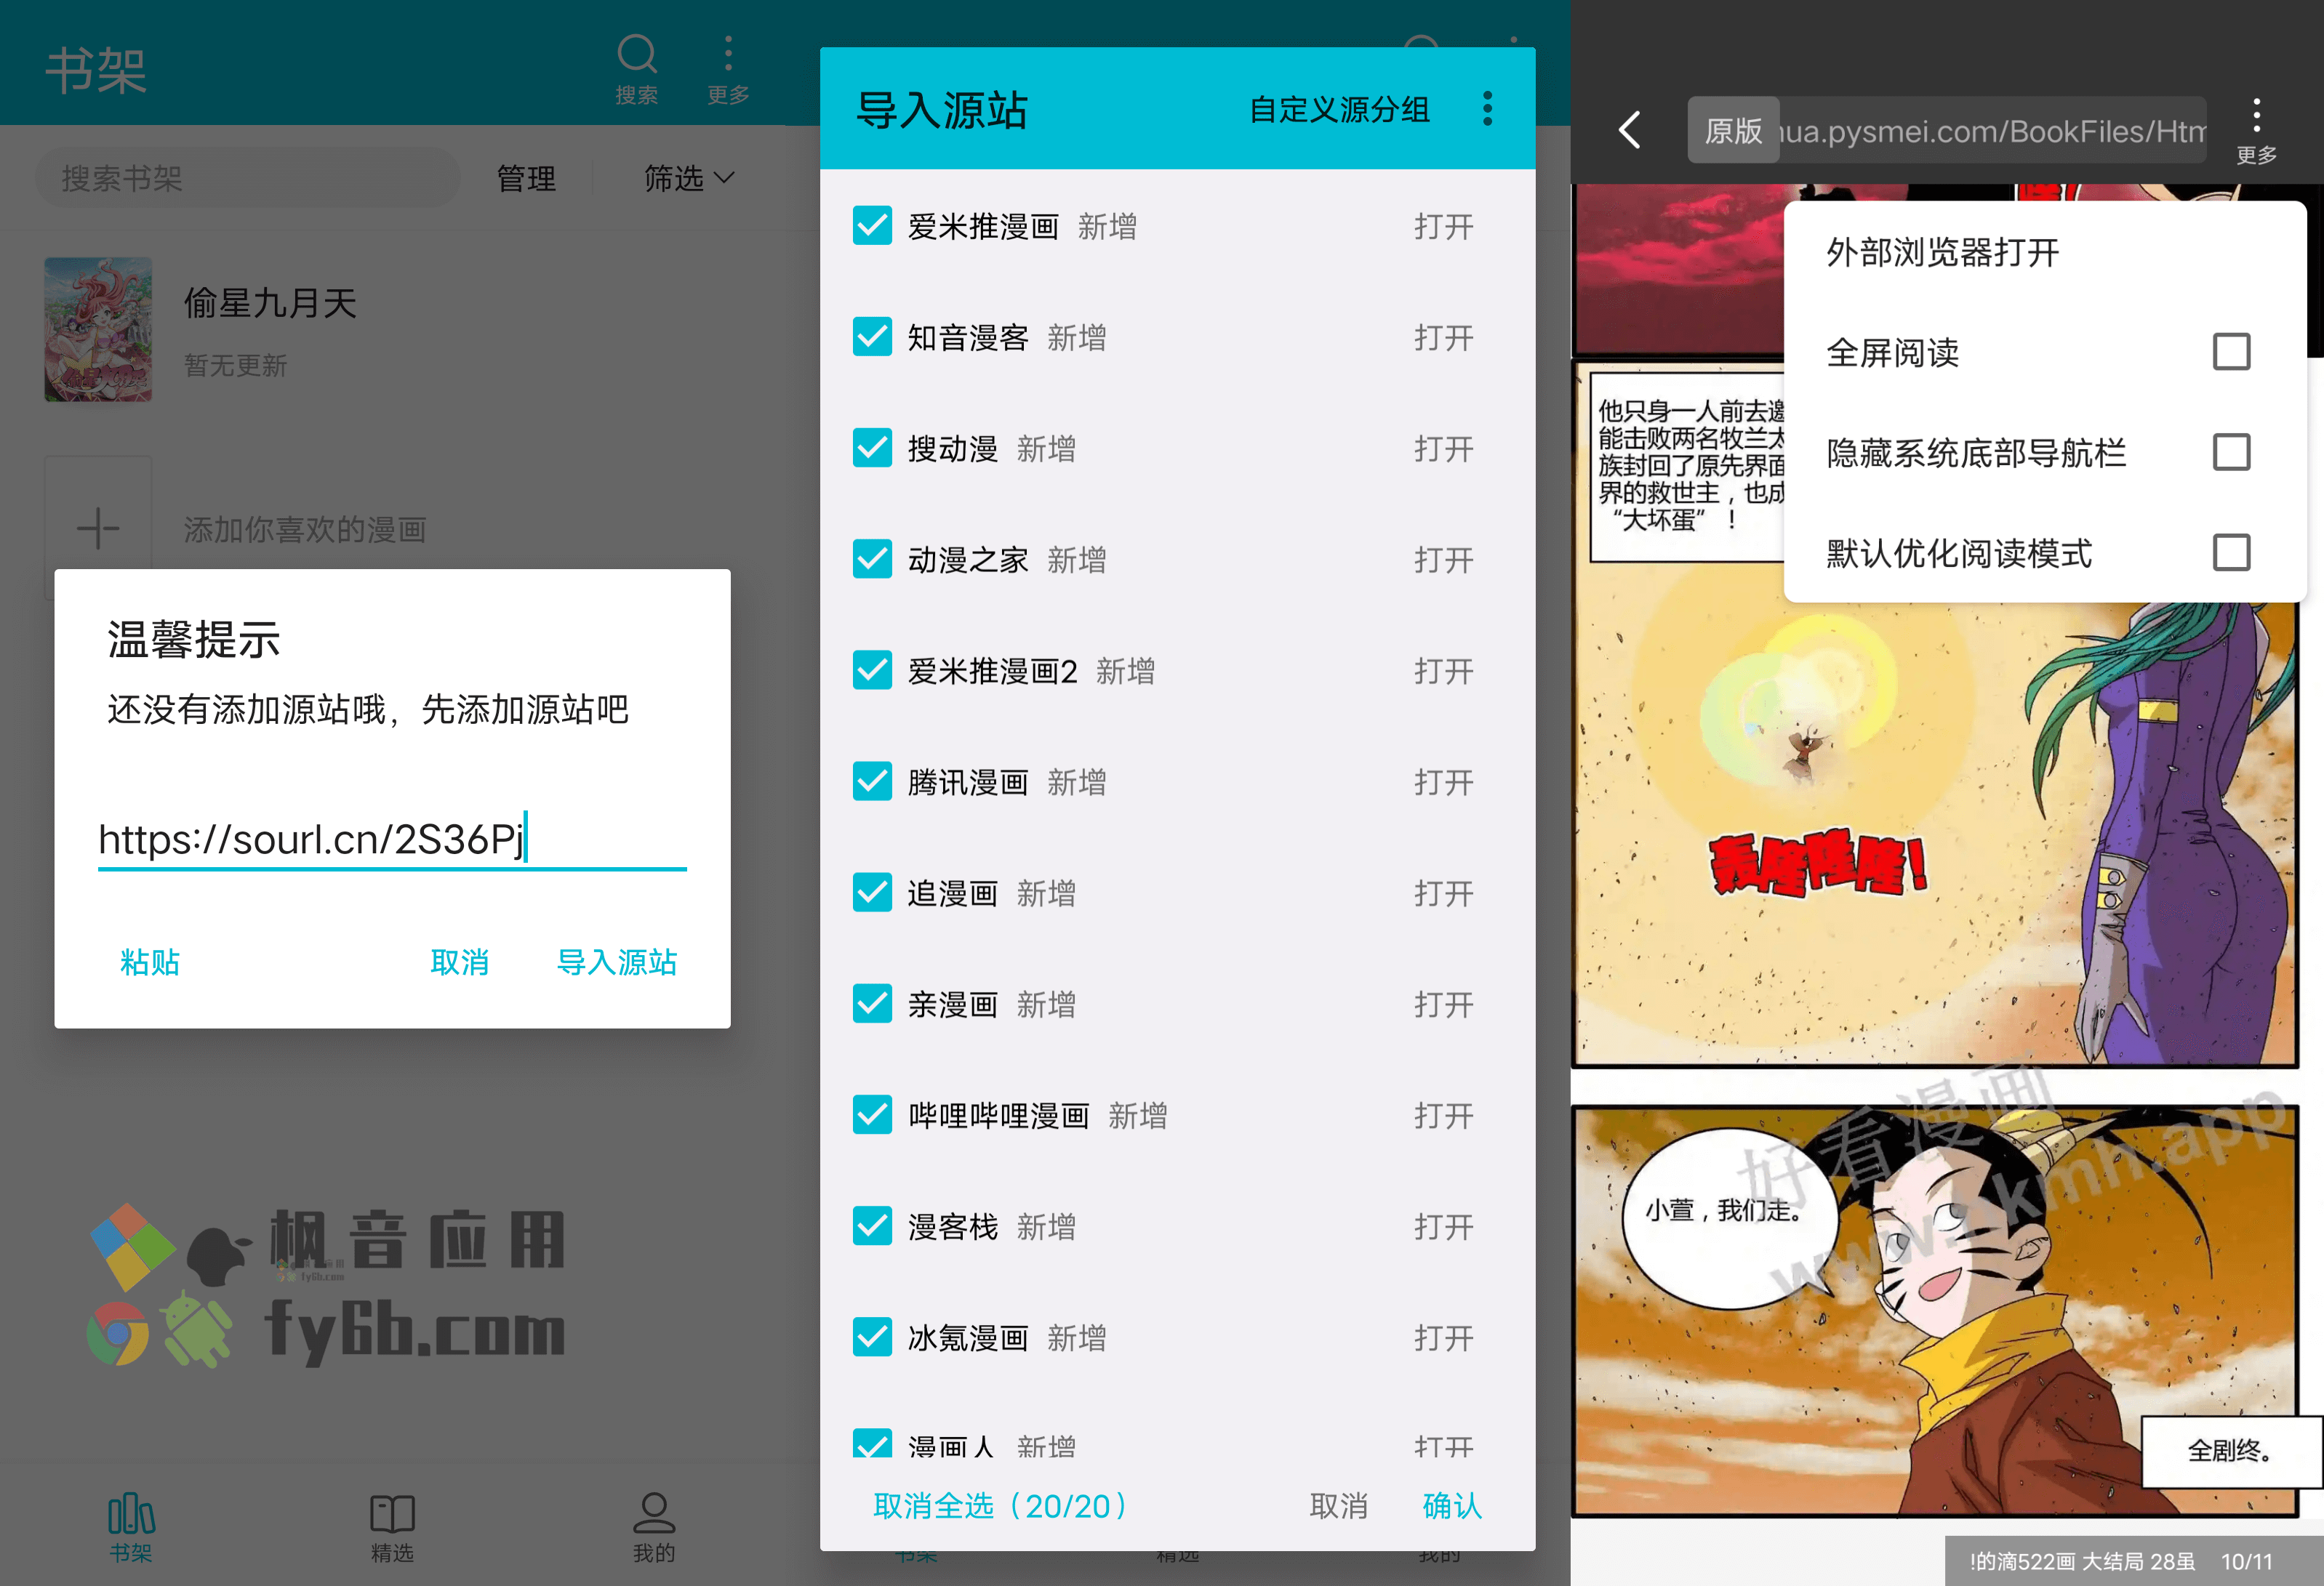Screen dimensions: 2324x1586
Task: Click 打开 for 爱米推漫画
Action: tap(1443, 227)
